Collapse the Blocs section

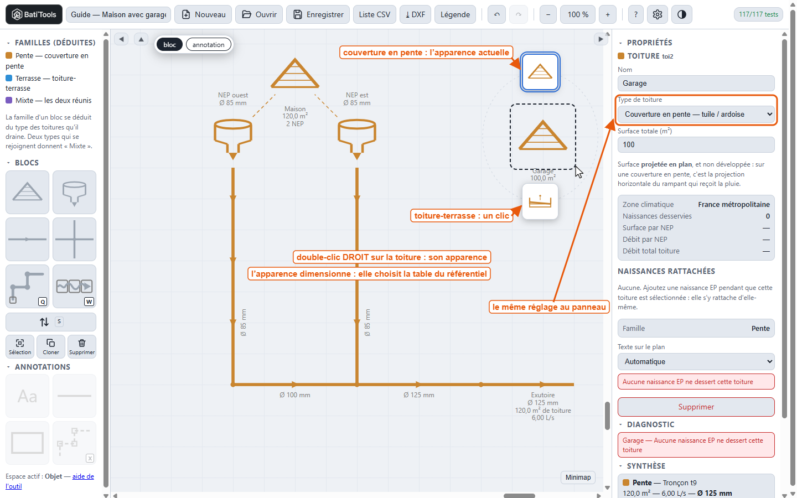pos(23,163)
